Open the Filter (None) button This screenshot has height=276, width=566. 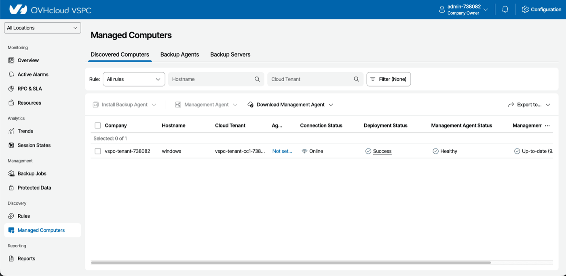click(x=389, y=79)
